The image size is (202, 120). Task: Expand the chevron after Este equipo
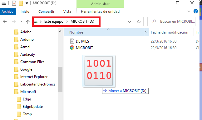67,21
